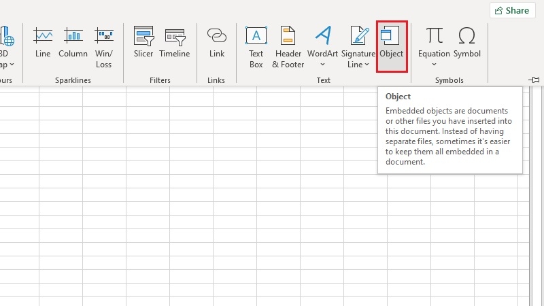Screen dimensions: 544x306
Task: Add a Slicer filter
Action: (143, 42)
